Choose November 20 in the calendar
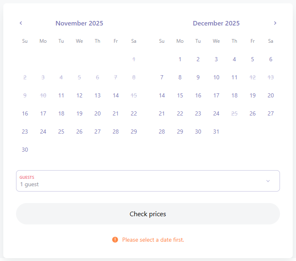The image size is (296, 261). (97, 113)
